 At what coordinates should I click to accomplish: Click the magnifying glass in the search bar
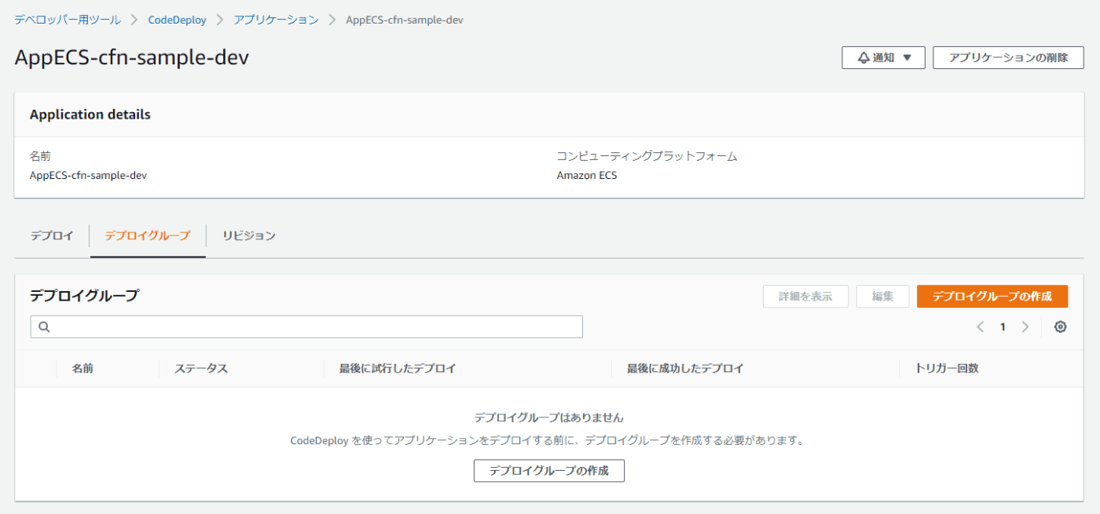tap(43, 326)
